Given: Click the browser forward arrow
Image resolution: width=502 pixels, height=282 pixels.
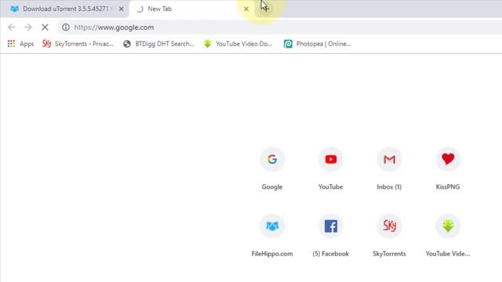Looking at the screenshot, I should point(28,27).
